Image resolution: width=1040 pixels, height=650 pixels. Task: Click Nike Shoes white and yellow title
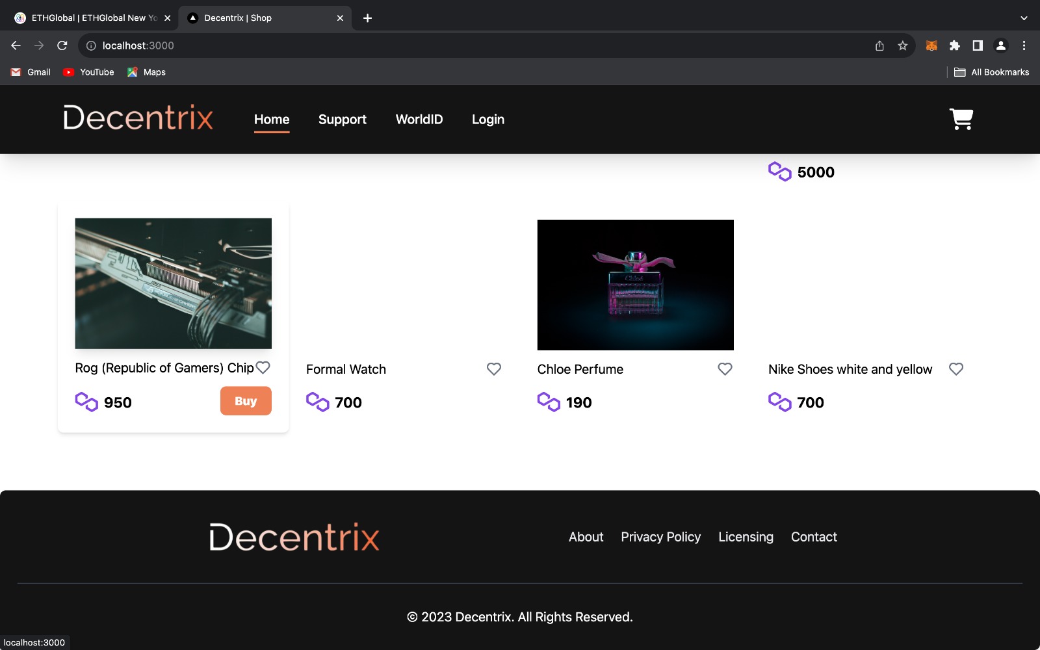pyautogui.click(x=850, y=369)
